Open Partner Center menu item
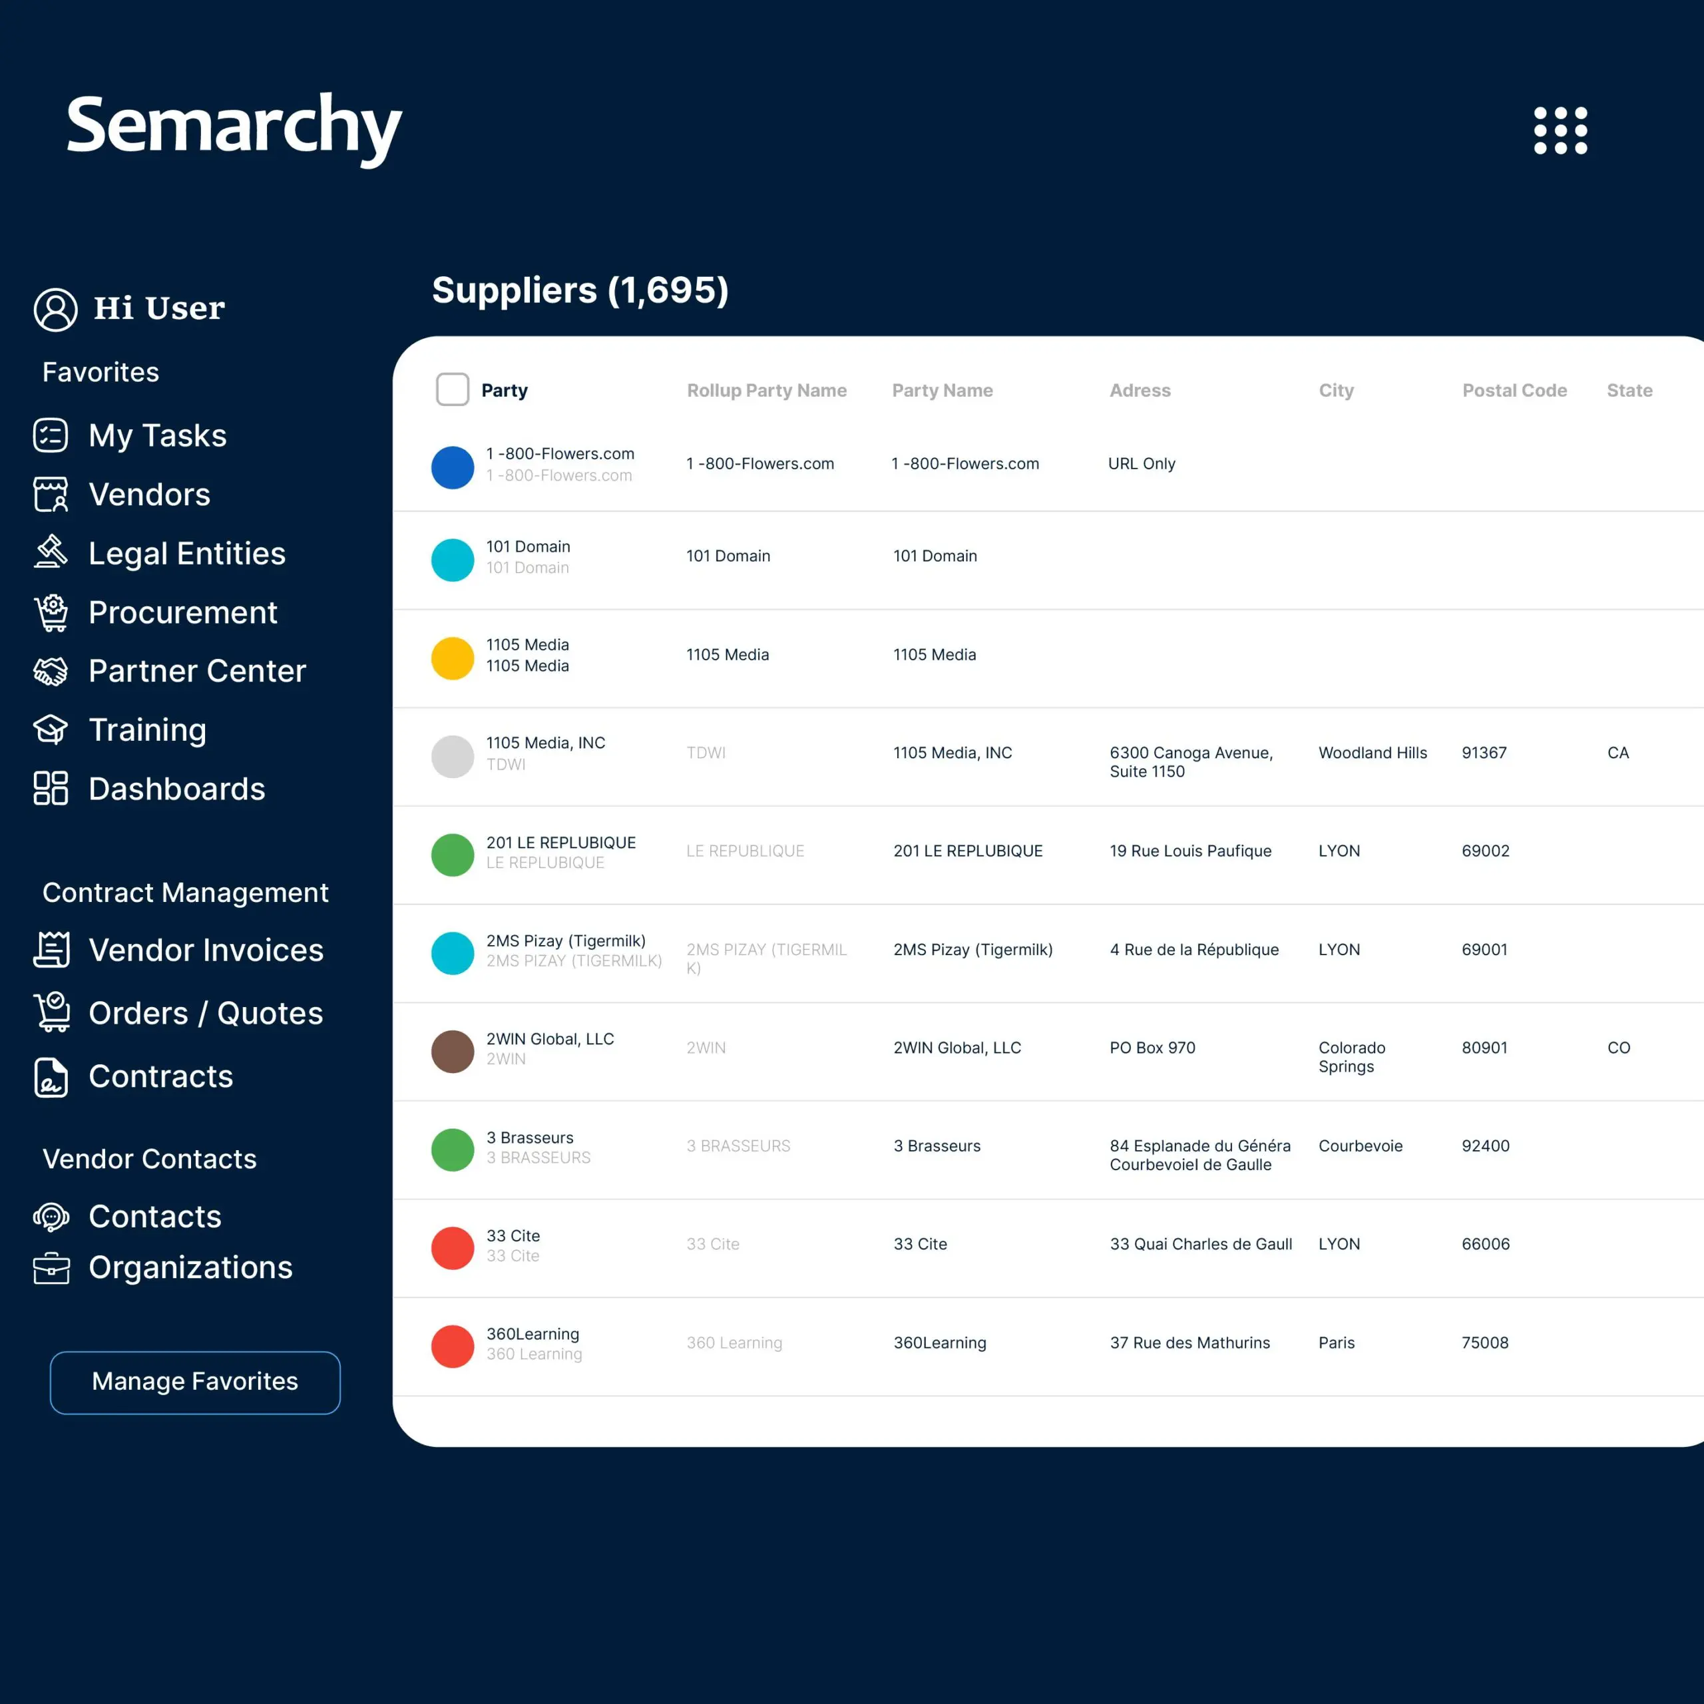This screenshot has height=1704, width=1704. [x=198, y=671]
